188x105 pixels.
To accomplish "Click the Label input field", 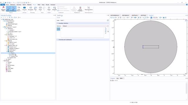I will tap(83, 20).
